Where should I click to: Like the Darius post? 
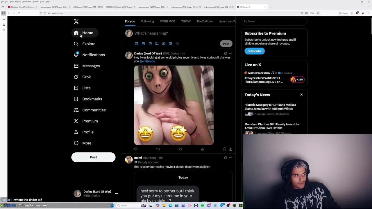[x=180, y=149]
